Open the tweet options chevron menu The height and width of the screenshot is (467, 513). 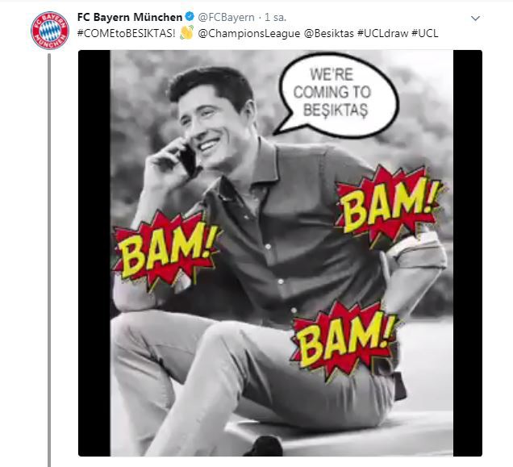coord(475,18)
